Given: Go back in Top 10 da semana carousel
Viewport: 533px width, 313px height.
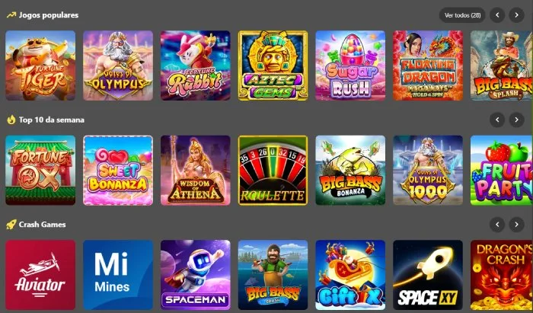Looking at the screenshot, I should click(x=497, y=120).
